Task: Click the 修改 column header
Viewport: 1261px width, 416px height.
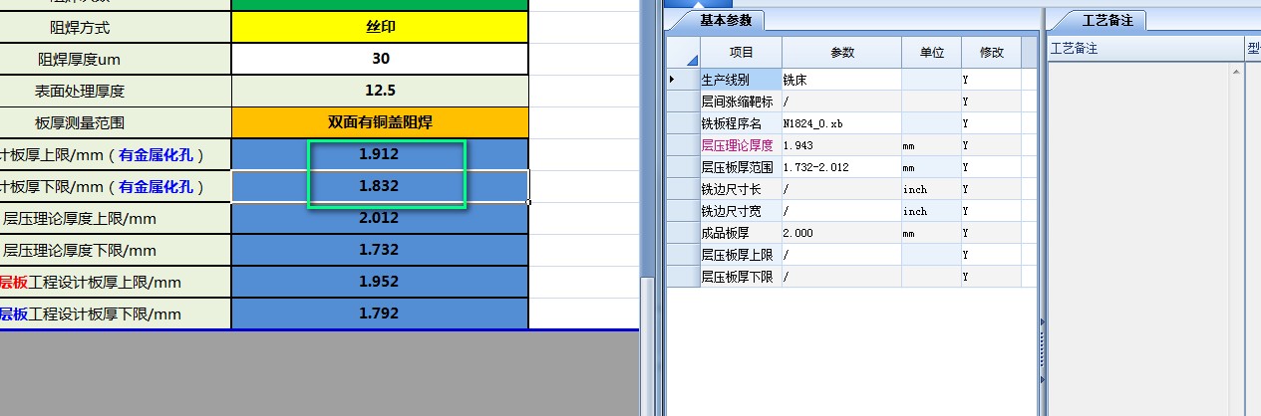Action: coord(991,52)
